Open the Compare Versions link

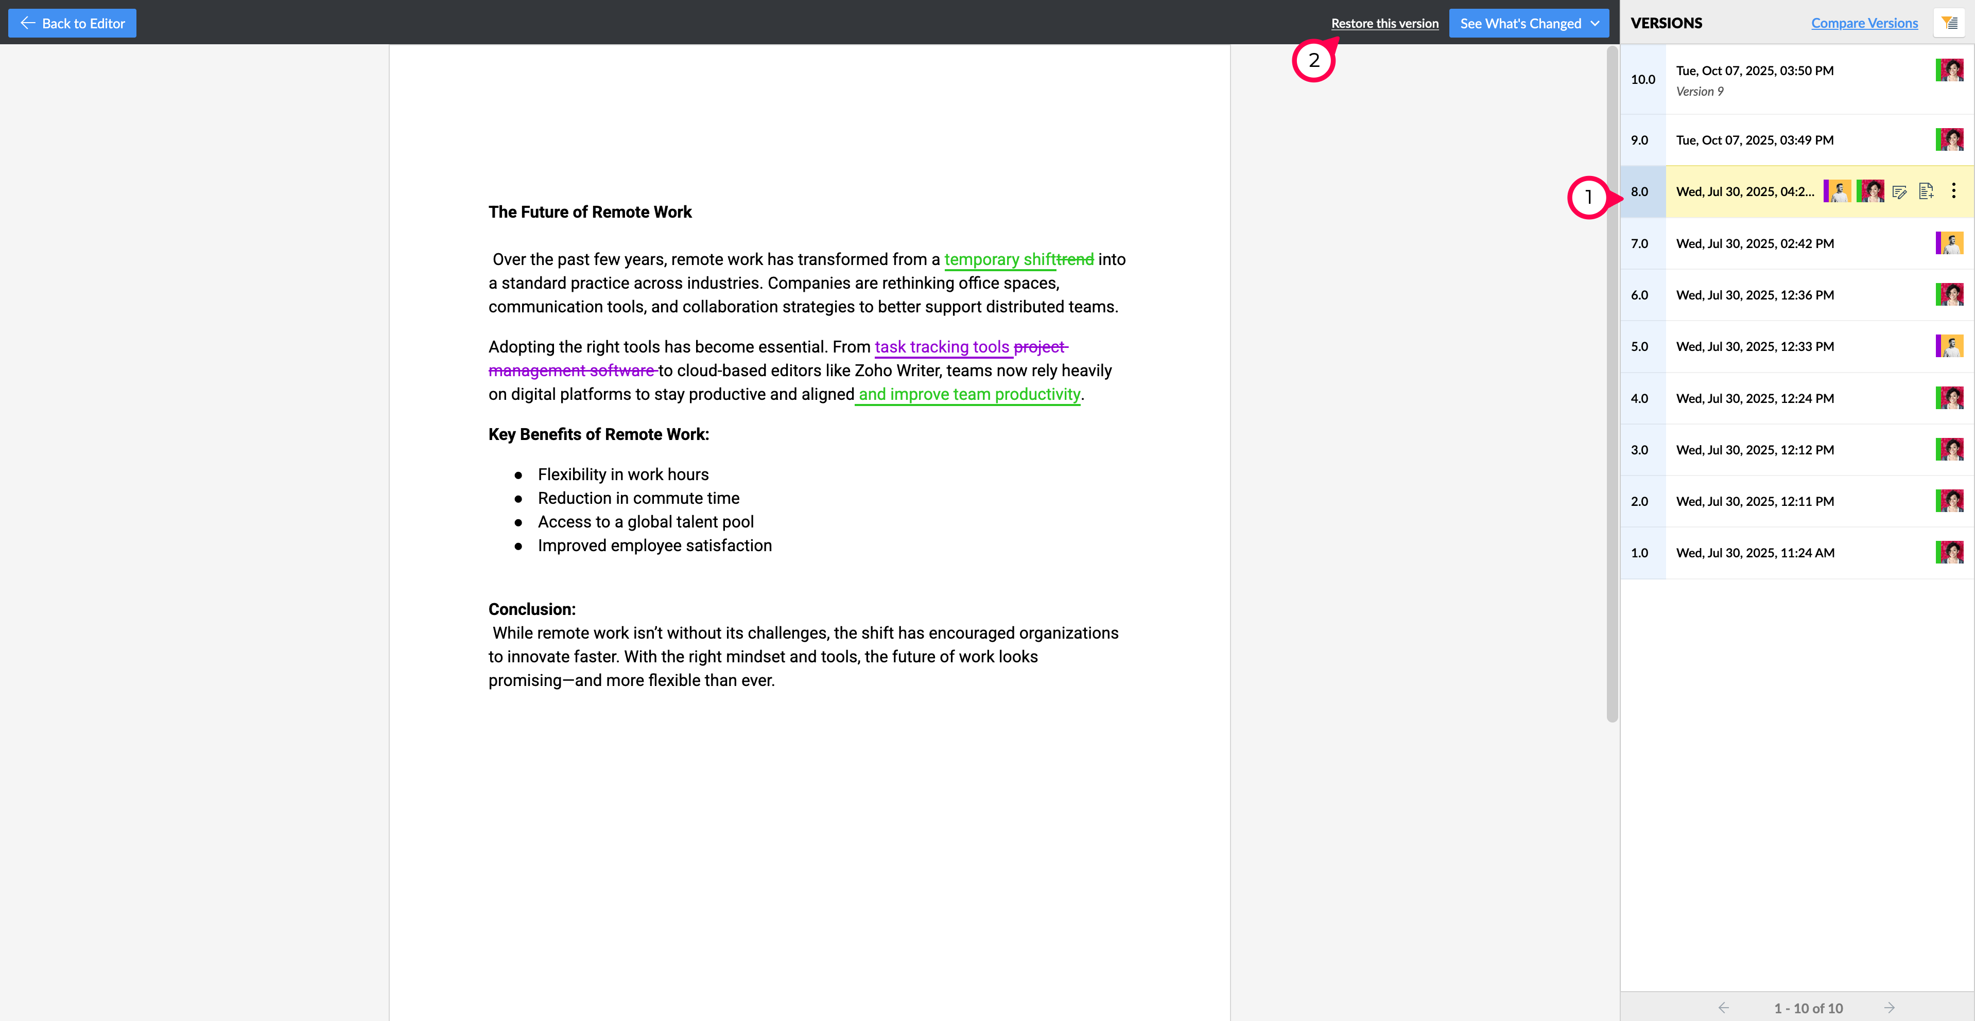[1864, 23]
